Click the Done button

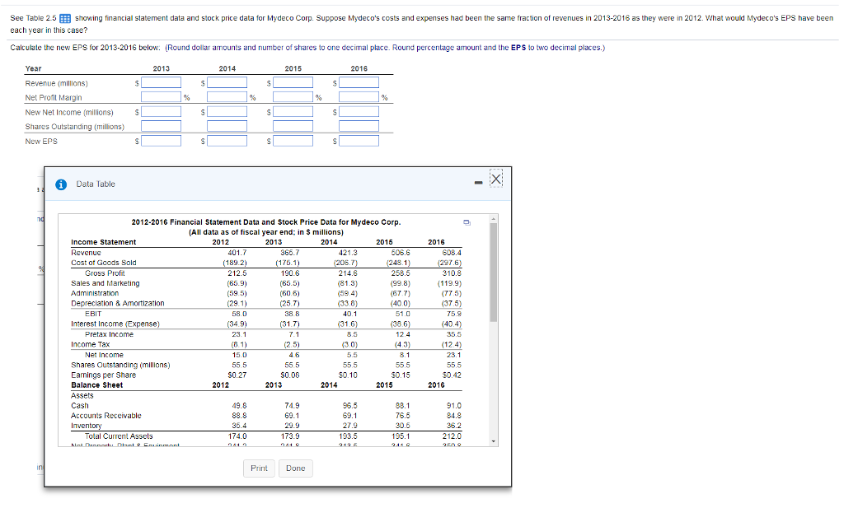tap(295, 468)
